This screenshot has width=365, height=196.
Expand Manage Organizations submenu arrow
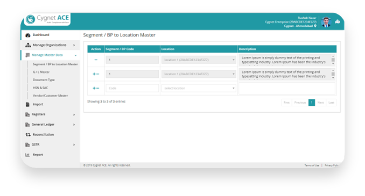pos(74,45)
